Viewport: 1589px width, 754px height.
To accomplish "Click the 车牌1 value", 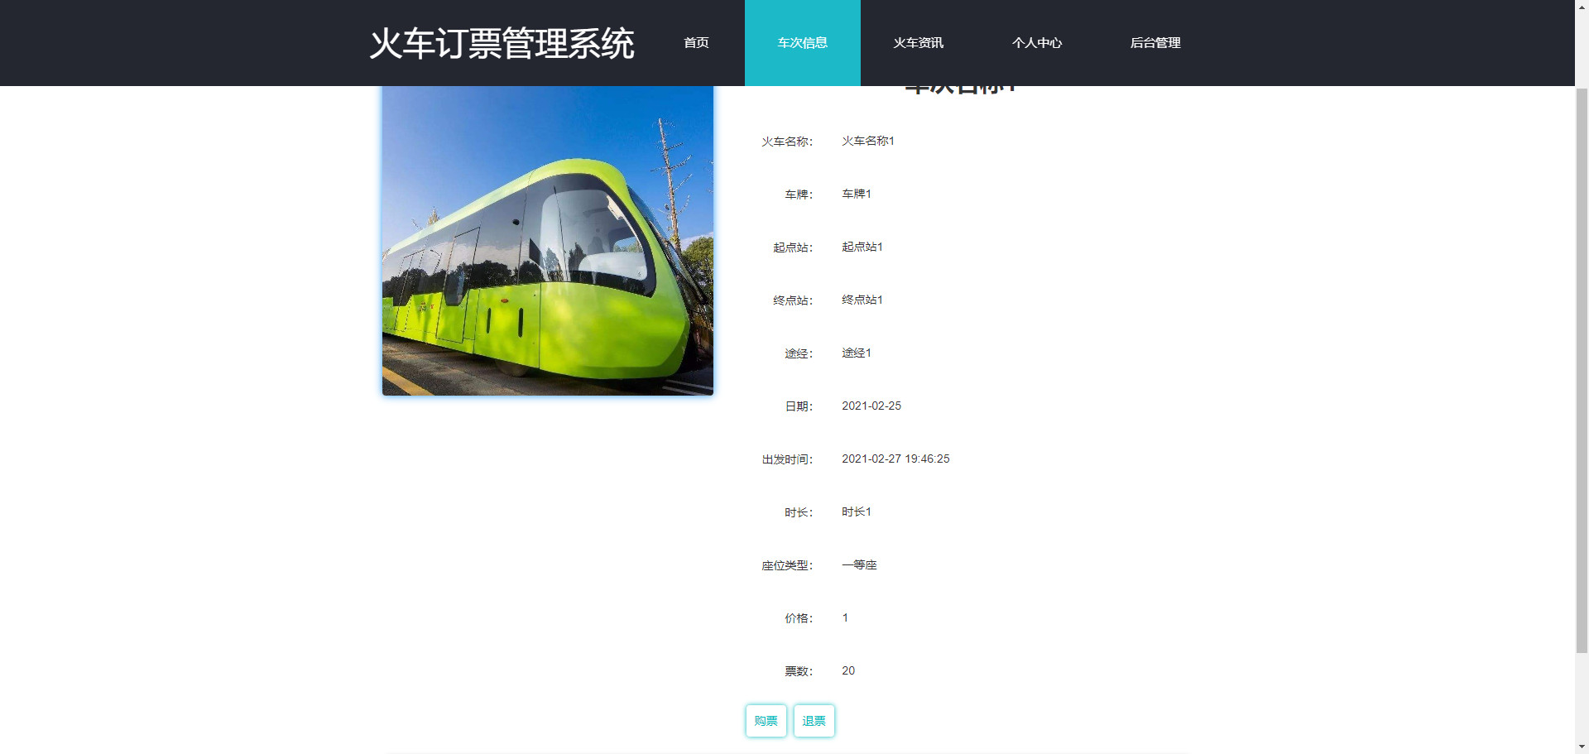I will [x=857, y=194].
